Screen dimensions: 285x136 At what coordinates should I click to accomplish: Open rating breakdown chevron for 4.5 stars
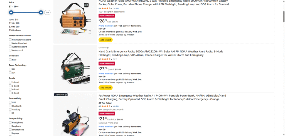click(x=111, y=59)
